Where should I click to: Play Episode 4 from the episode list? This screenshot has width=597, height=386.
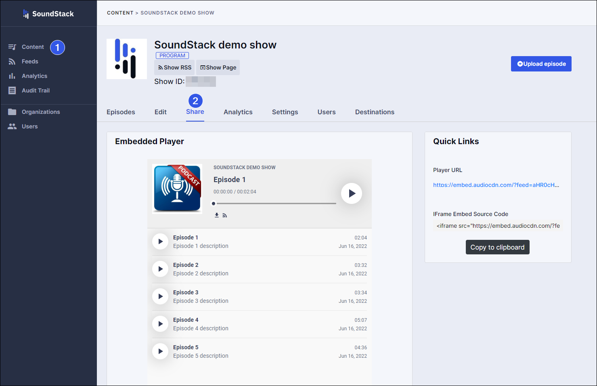160,324
